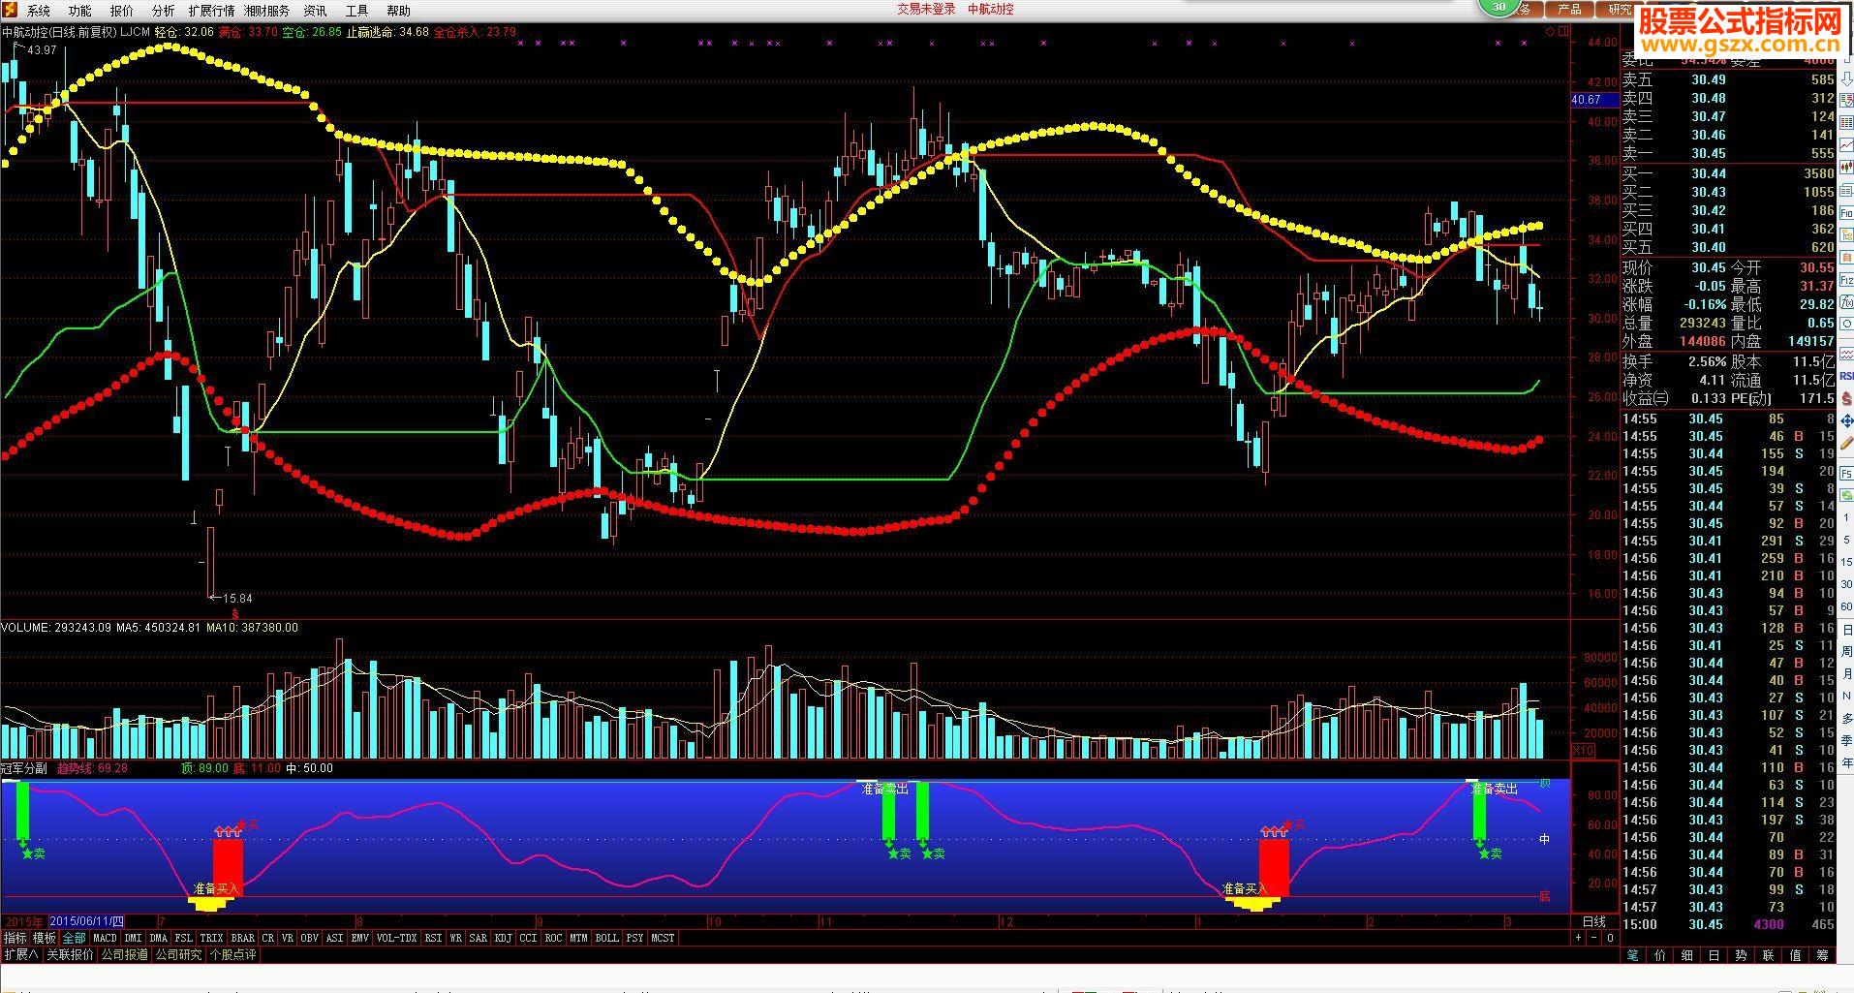Open the 产品 top tab
The width and height of the screenshot is (1854, 993).
[1569, 9]
